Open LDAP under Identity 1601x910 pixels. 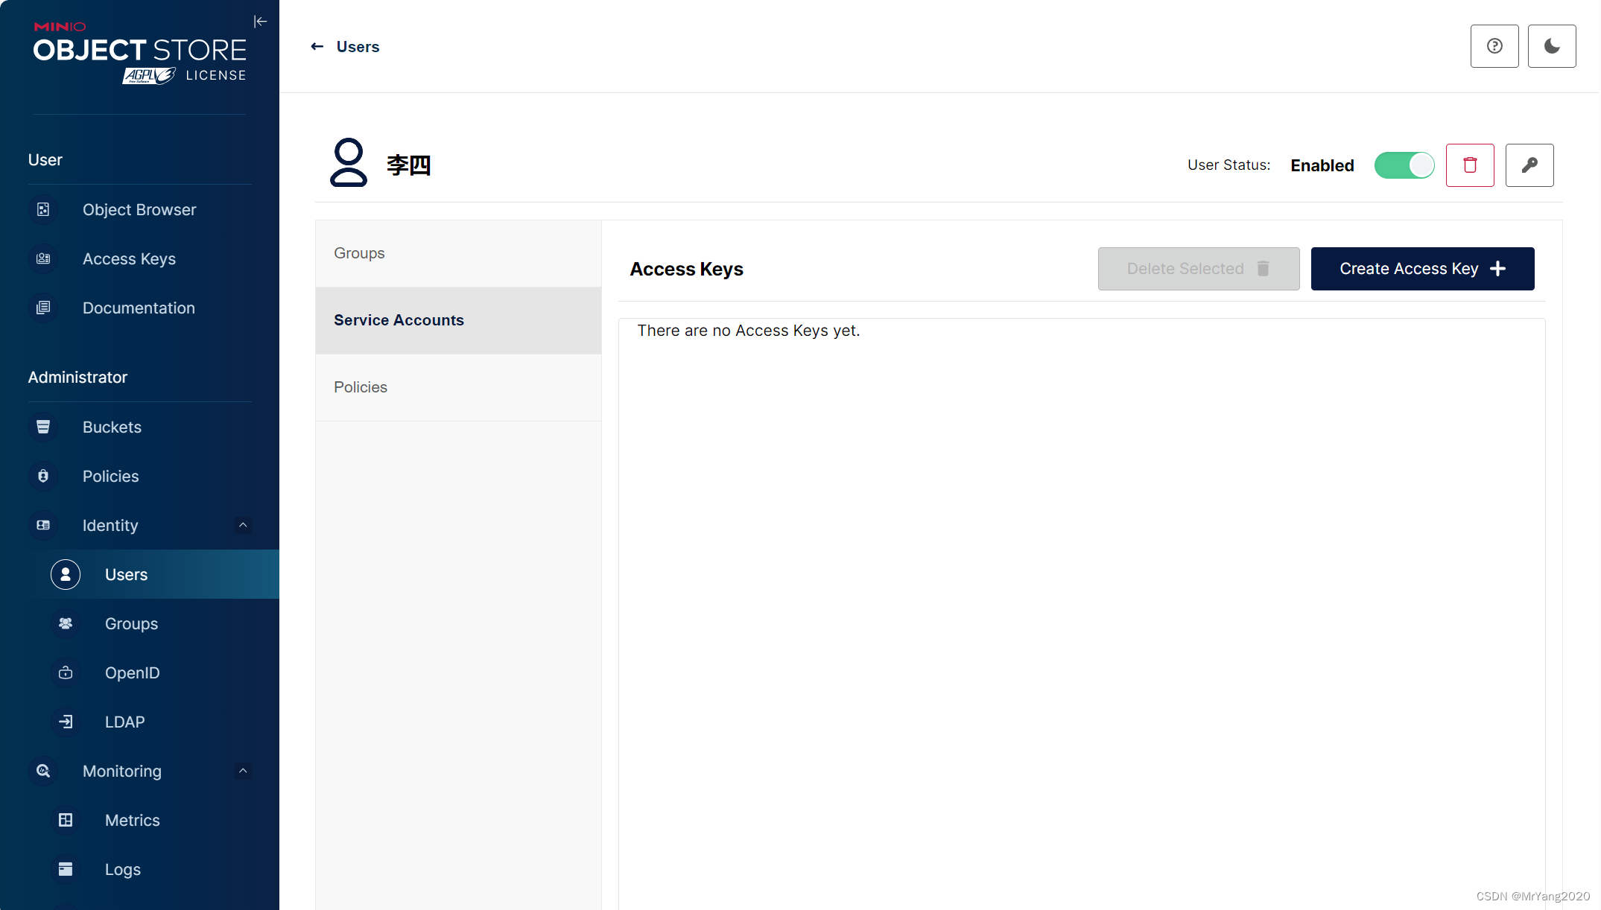point(124,722)
